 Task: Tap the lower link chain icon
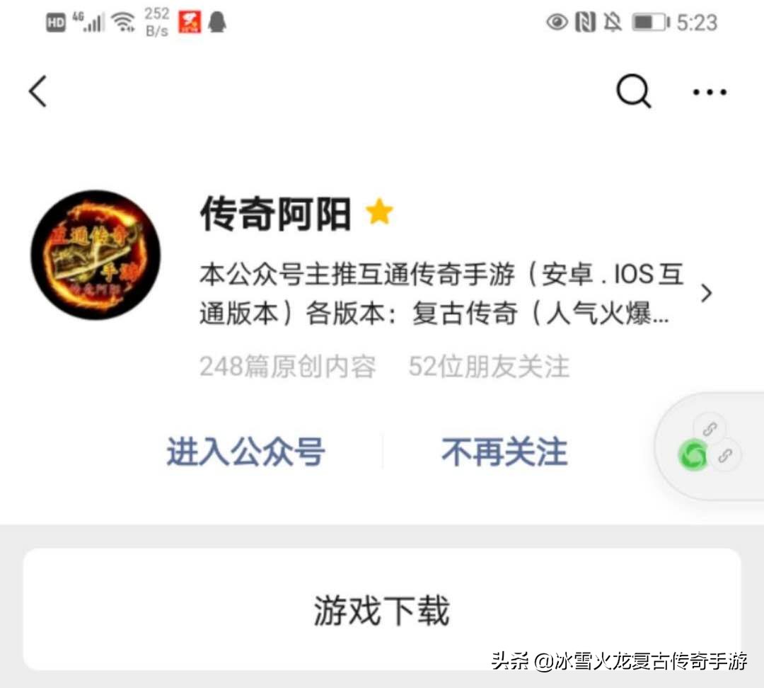[725, 455]
